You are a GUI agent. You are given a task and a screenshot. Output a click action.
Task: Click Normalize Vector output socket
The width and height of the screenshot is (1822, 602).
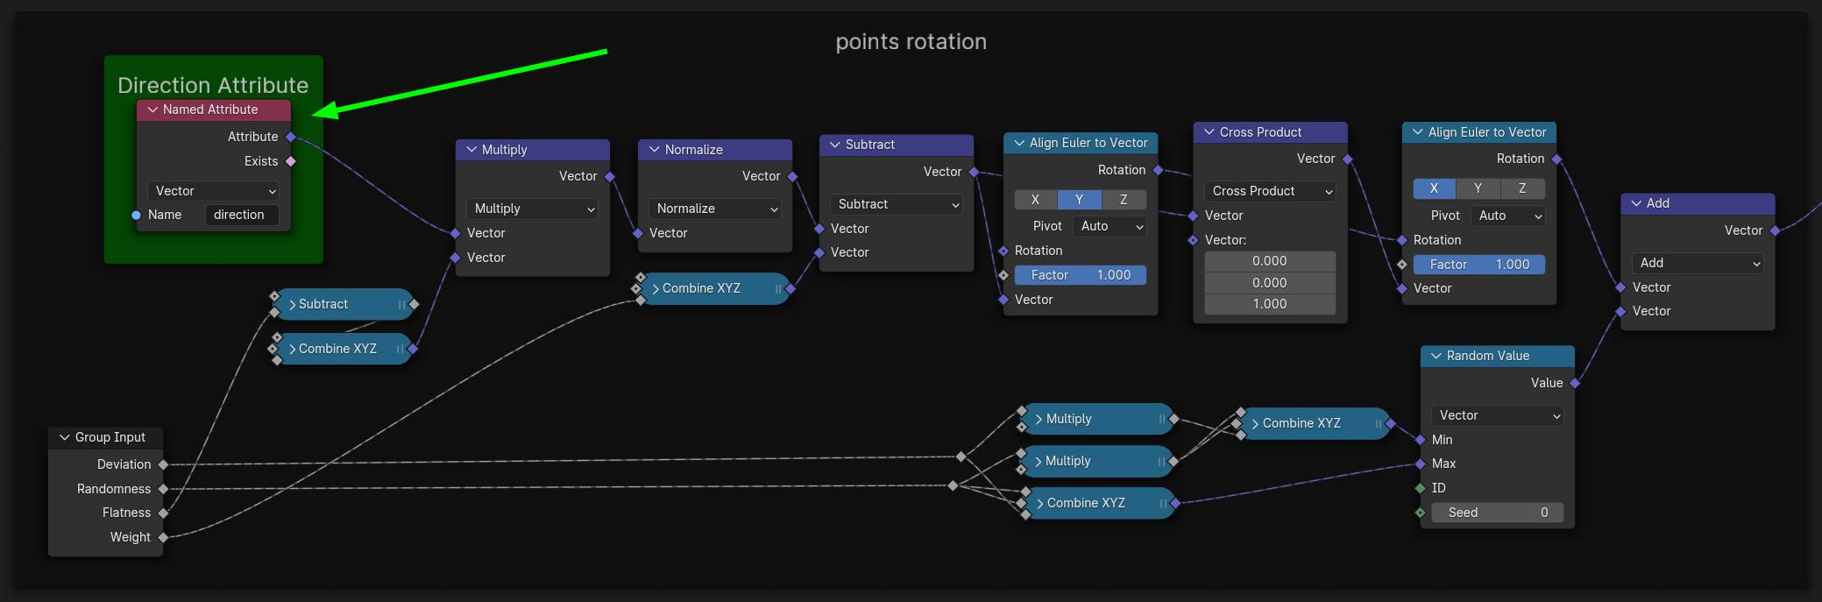pos(792,176)
